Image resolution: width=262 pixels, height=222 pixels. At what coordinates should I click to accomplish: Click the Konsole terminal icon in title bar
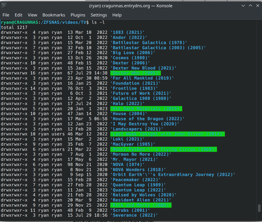[x=4, y=6]
